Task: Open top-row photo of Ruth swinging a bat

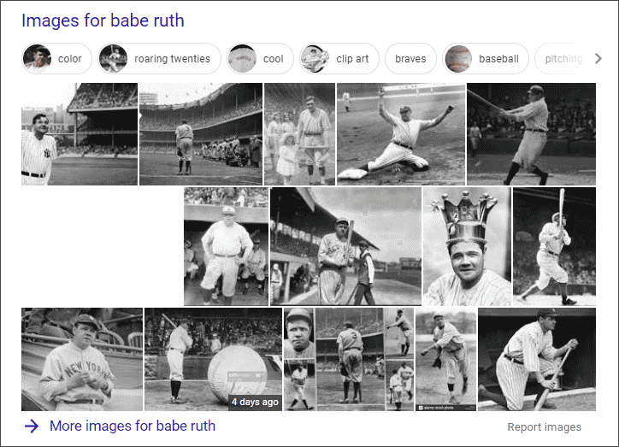Action: tap(531, 133)
